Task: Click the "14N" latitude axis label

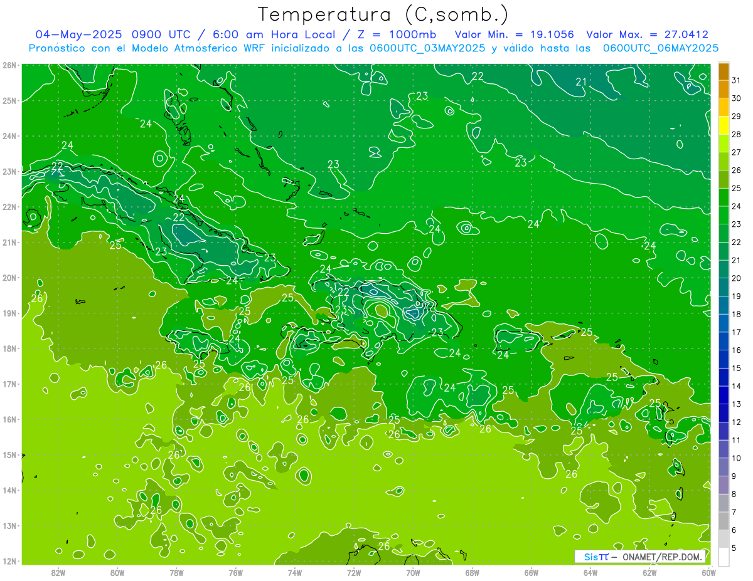Action: [x=10, y=490]
